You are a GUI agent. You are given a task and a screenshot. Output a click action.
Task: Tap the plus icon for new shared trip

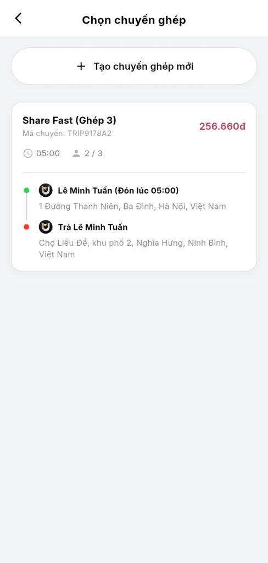81,67
